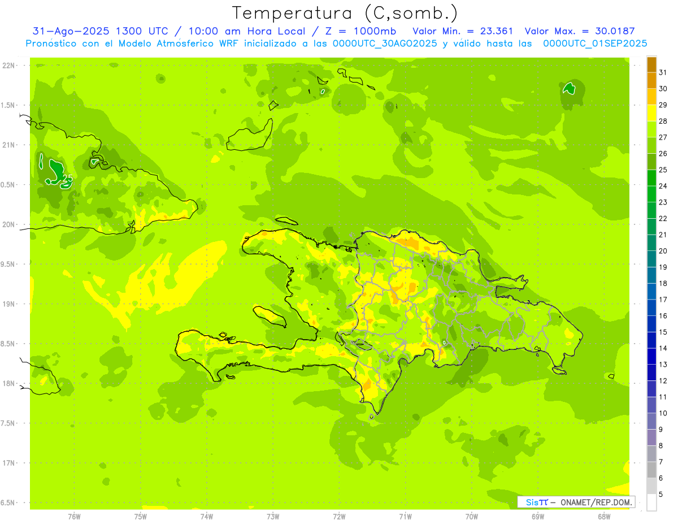Click the color scale label '30'
The image size is (678, 524).
tap(663, 89)
